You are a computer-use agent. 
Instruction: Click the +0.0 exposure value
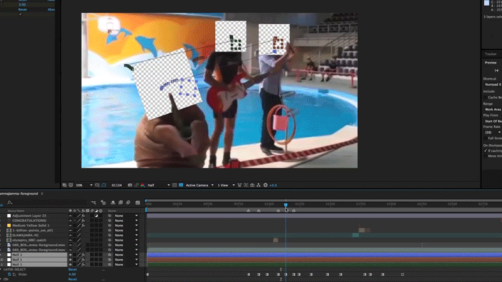pyautogui.click(x=273, y=185)
